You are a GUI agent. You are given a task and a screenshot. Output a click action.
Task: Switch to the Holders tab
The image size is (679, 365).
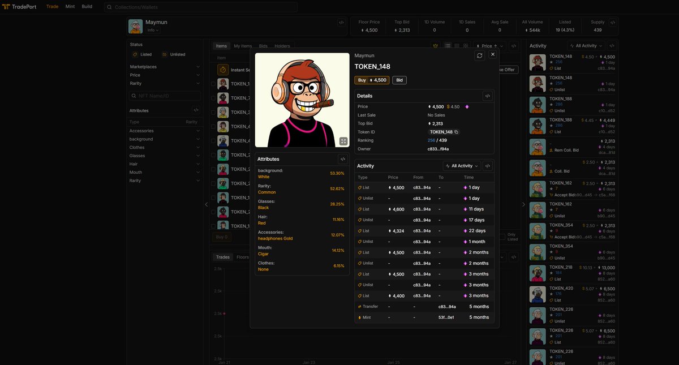(x=282, y=46)
